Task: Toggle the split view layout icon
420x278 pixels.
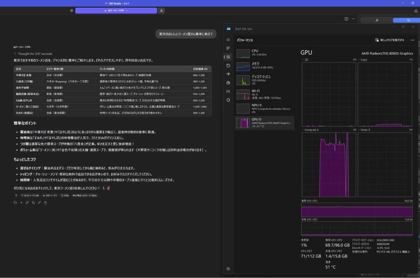Action: click(346, 19)
